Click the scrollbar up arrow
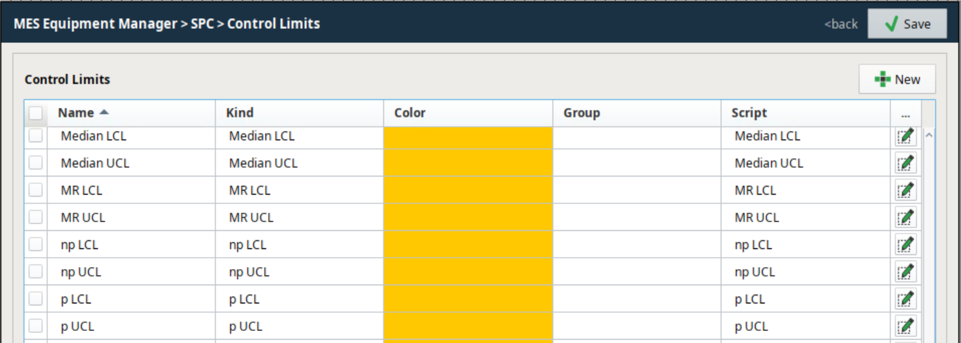Viewport: 961px width, 343px height. tap(929, 136)
